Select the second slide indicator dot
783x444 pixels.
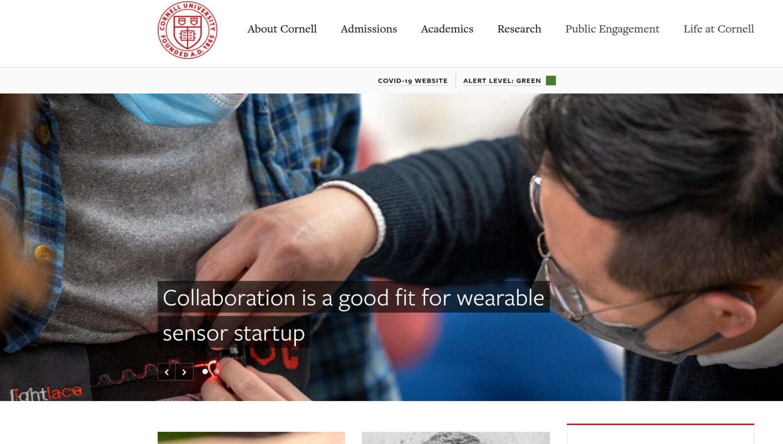pyautogui.click(x=216, y=371)
